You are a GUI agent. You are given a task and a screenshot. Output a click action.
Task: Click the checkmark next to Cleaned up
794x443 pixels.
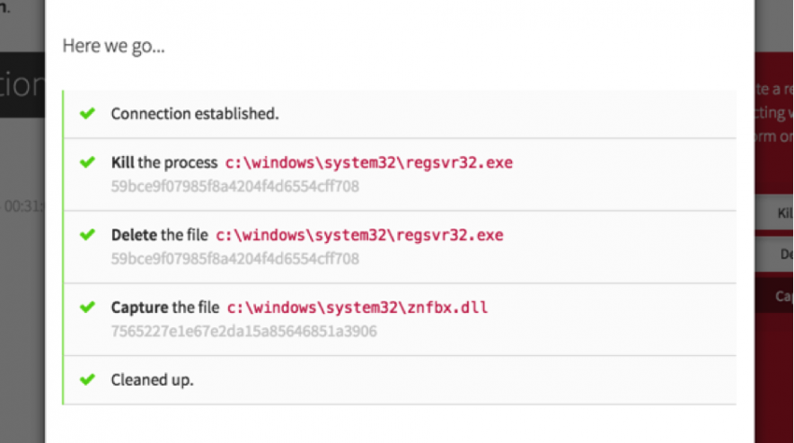(87, 379)
